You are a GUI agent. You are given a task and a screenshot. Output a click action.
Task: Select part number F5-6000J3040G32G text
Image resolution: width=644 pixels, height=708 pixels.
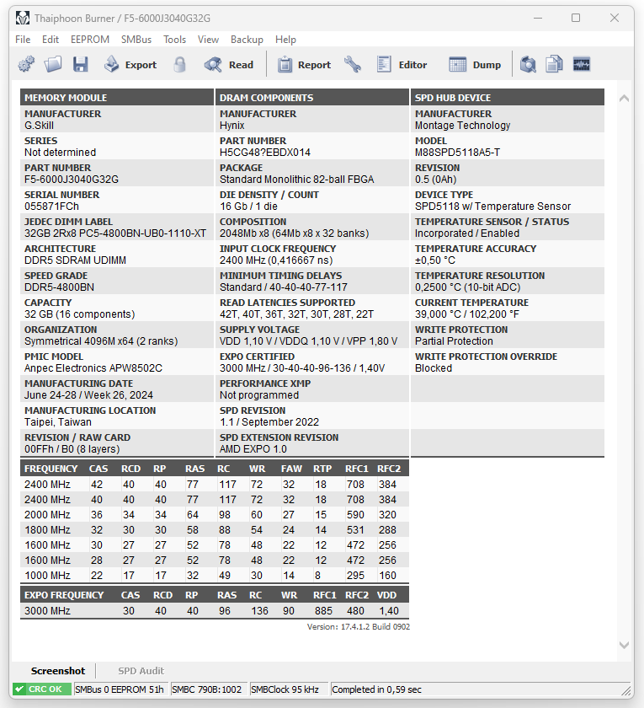point(72,180)
